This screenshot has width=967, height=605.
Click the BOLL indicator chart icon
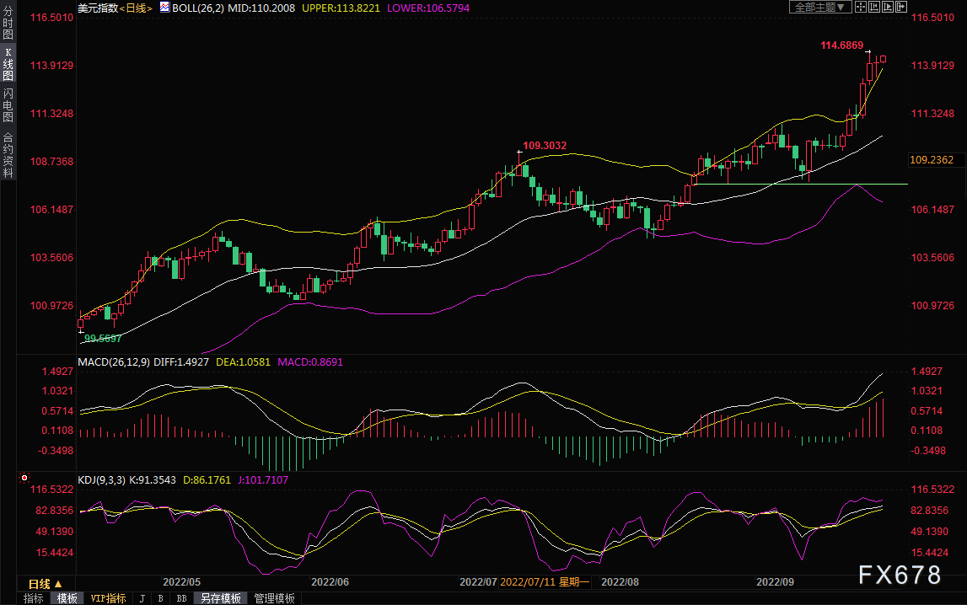pyautogui.click(x=164, y=8)
